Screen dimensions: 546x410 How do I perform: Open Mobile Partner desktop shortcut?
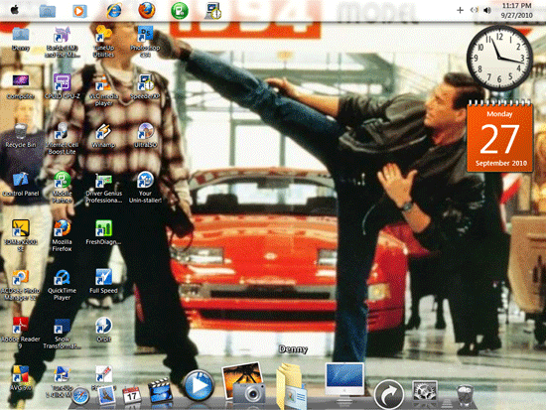[62, 188]
